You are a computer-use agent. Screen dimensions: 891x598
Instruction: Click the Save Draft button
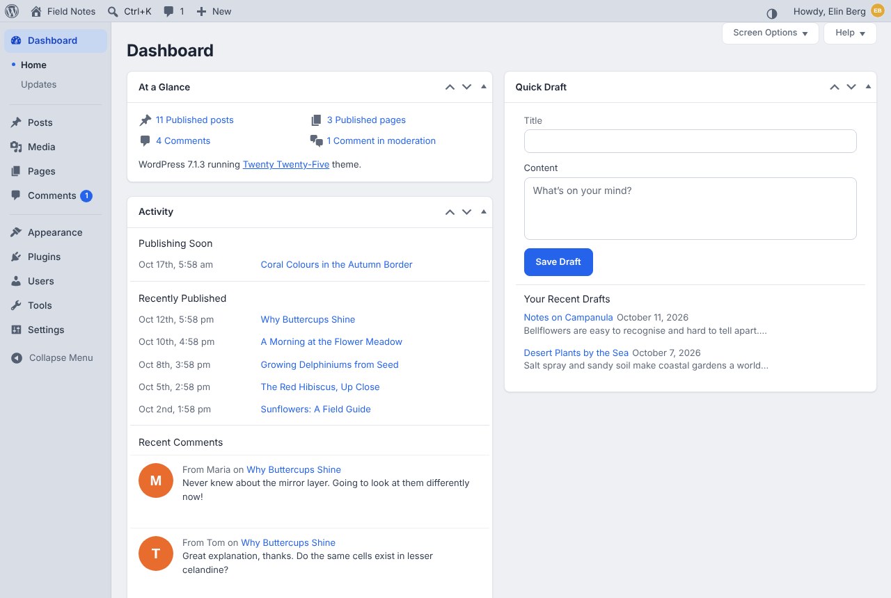tap(558, 261)
